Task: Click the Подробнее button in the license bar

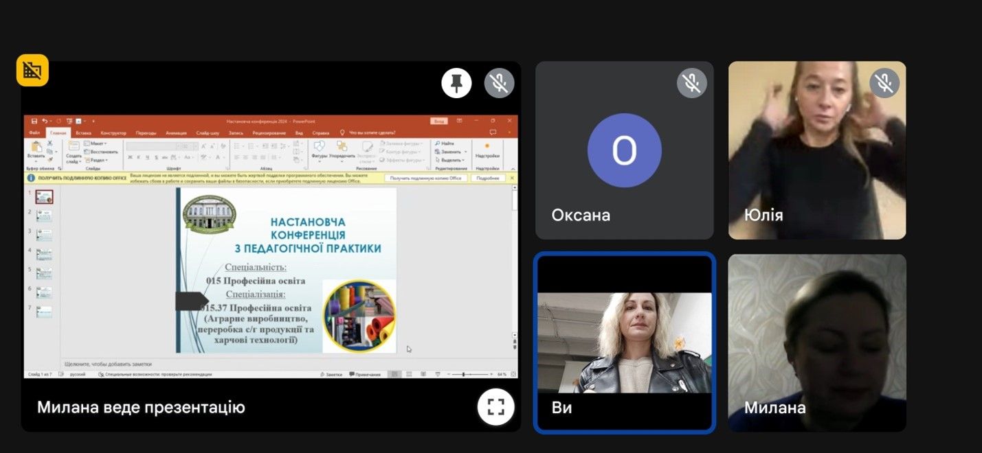Action: click(487, 178)
